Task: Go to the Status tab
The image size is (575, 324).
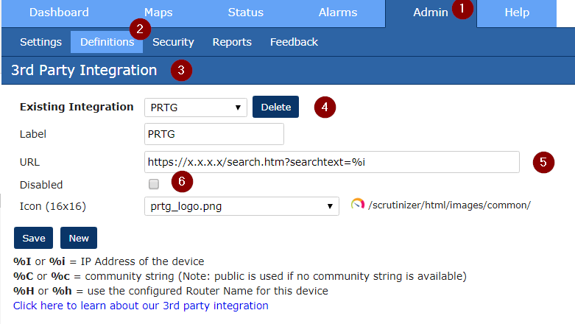Action: pyautogui.click(x=246, y=13)
